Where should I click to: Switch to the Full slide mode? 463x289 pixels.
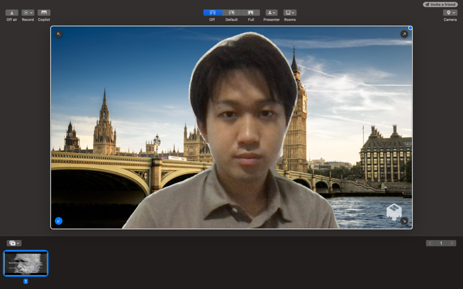coord(250,13)
